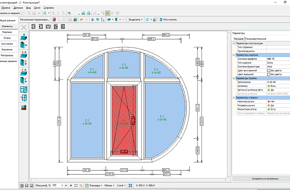
Task: Click the brick wall fill icon
Action: coord(24,108)
